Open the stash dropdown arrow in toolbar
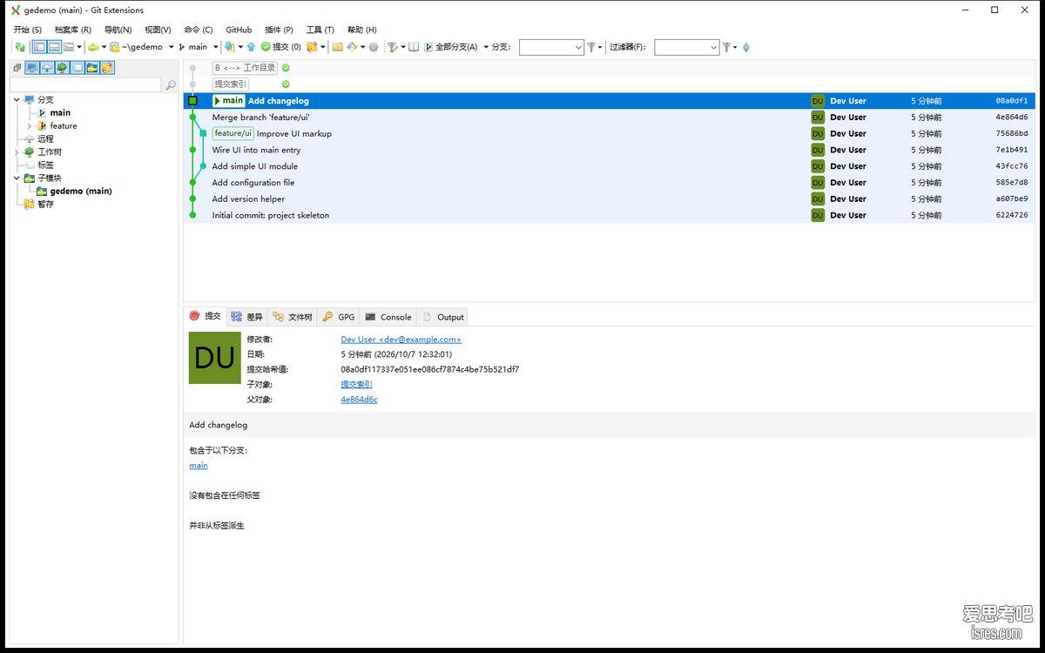The image size is (1045, 653). (x=323, y=47)
